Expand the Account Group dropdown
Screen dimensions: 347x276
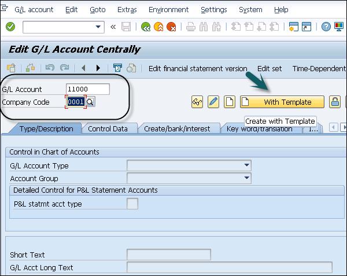pyautogui.click(x=246, y=178)
